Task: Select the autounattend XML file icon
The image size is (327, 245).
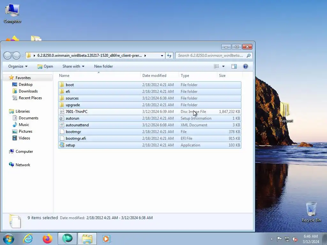Action: (x=62, y=125)
